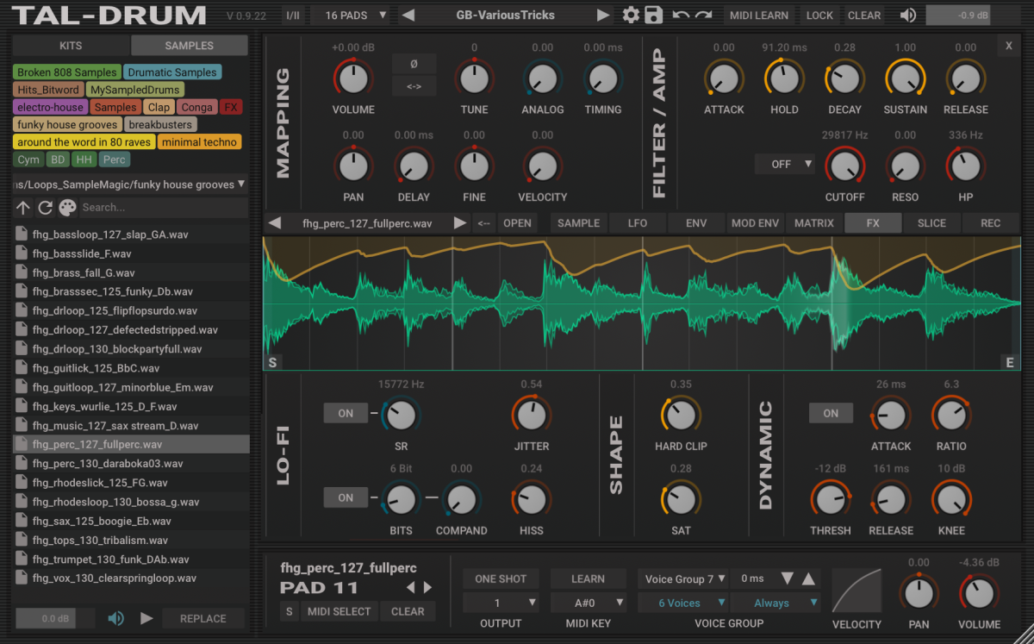Click the undo arrow icon
Screen dimensions: 1034x644
pos(681,15)
